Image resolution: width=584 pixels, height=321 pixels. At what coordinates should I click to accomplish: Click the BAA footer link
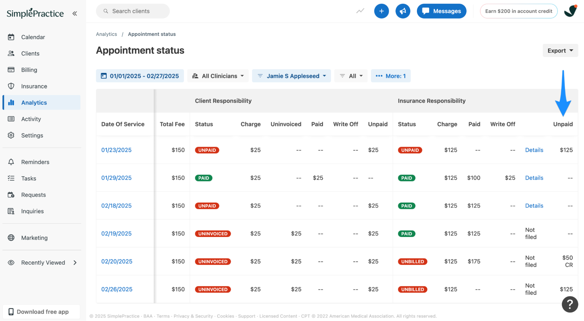(x=148, y=316)
